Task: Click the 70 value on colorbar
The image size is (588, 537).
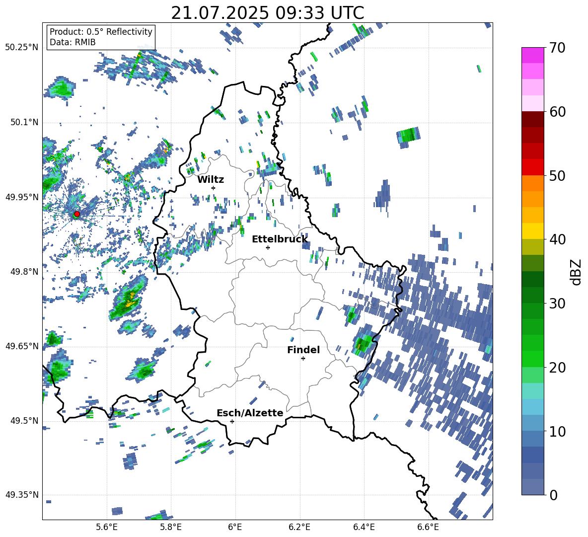Action: [x=557, y=48]
